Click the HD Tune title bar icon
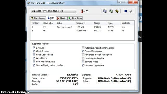 pyautogui.click(x=29, y=3)
